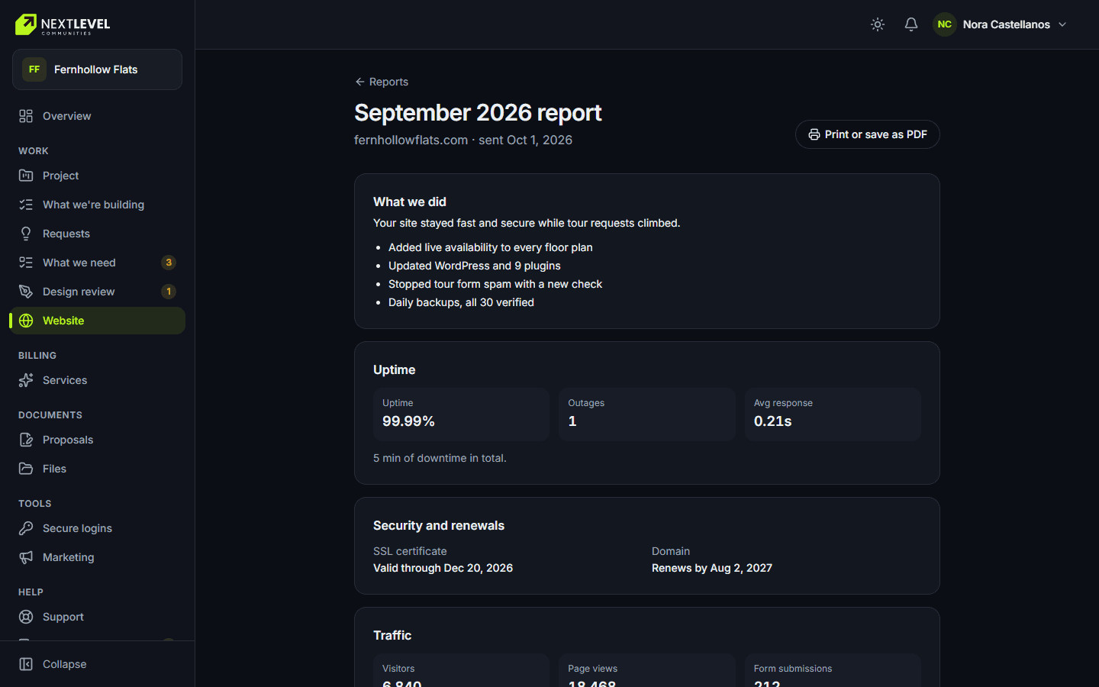
Task: Click the printer icon in PDF button
Action: click(814, 134)
